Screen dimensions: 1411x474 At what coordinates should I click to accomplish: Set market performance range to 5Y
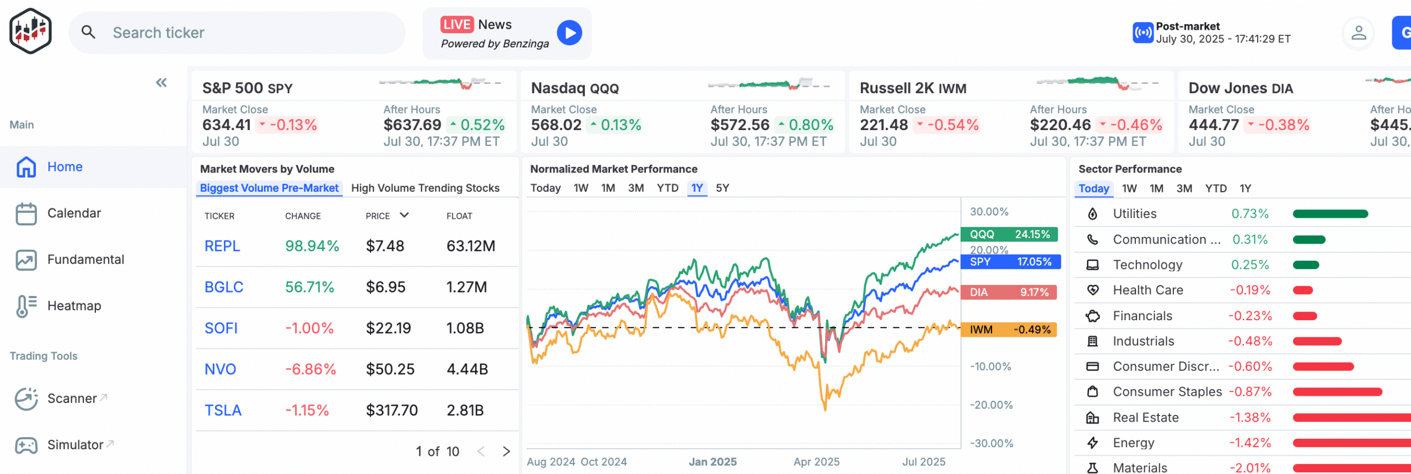click(x=722, y=188)
